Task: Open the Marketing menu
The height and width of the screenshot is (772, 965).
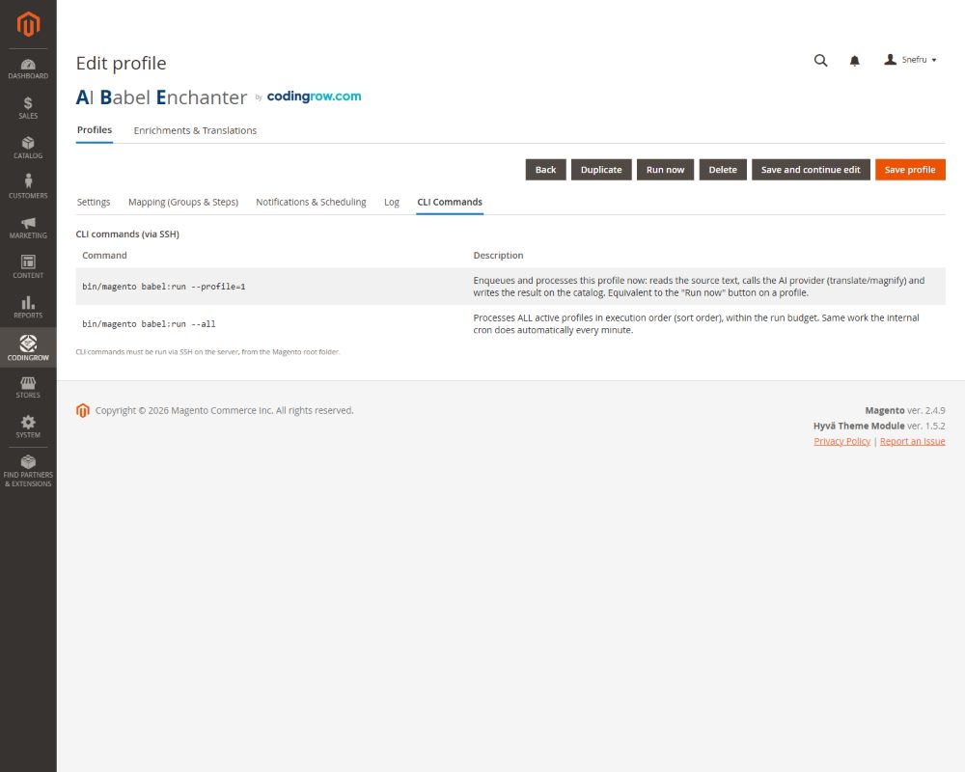Action: point(28,228)
